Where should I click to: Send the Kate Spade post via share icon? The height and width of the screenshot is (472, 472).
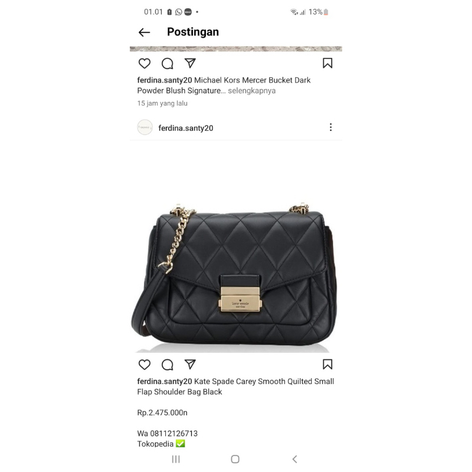coord(190,364)
